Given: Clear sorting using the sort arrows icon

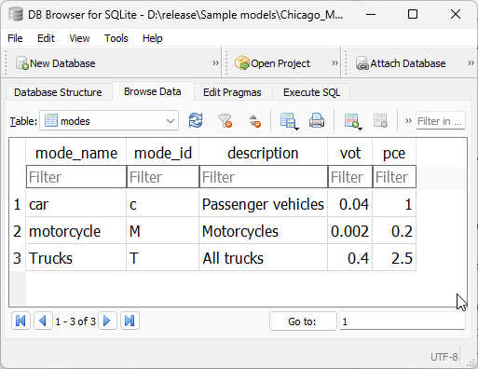Looking at the screenshot, I should [254, 120].
